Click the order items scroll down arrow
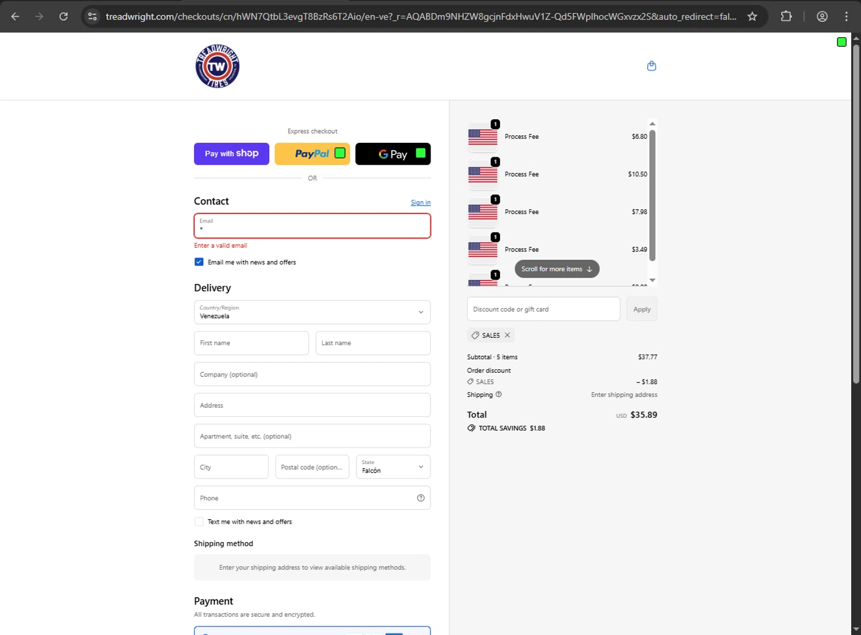 click(652, 280)
